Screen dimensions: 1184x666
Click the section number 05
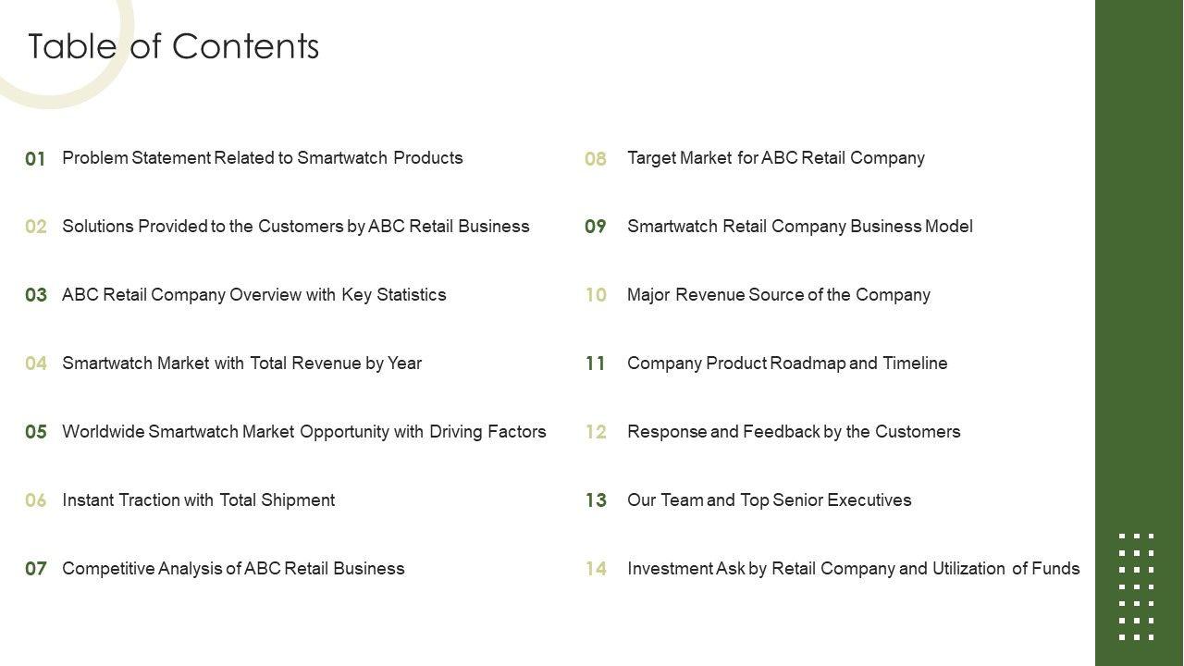35,432
